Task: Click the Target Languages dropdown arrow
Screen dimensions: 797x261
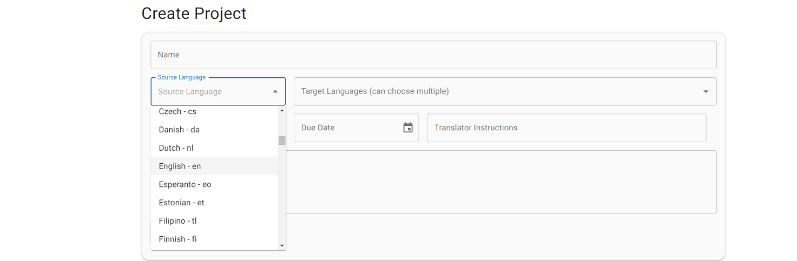Action: [706, 92]
